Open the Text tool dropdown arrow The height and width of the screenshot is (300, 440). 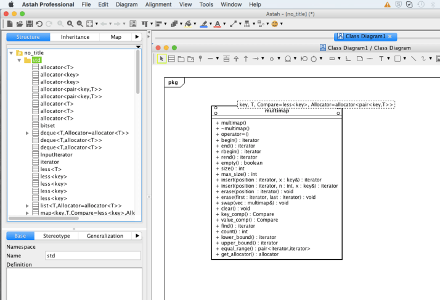point(388,59)
